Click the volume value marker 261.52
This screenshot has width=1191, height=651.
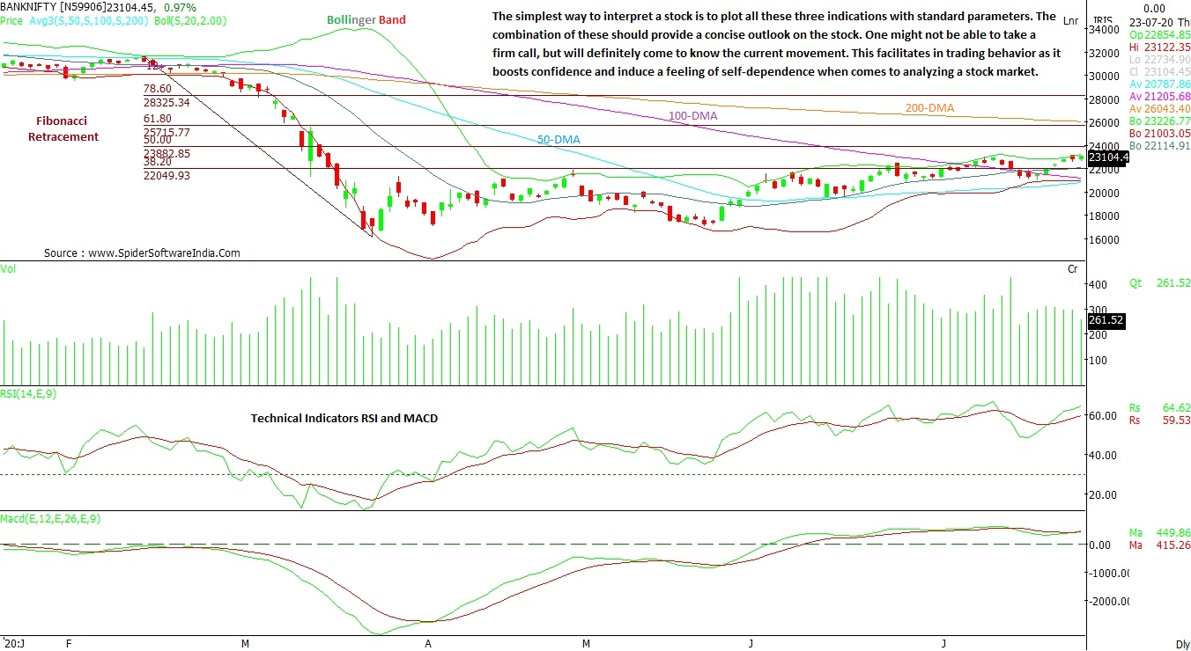[x=1106, y=320]
